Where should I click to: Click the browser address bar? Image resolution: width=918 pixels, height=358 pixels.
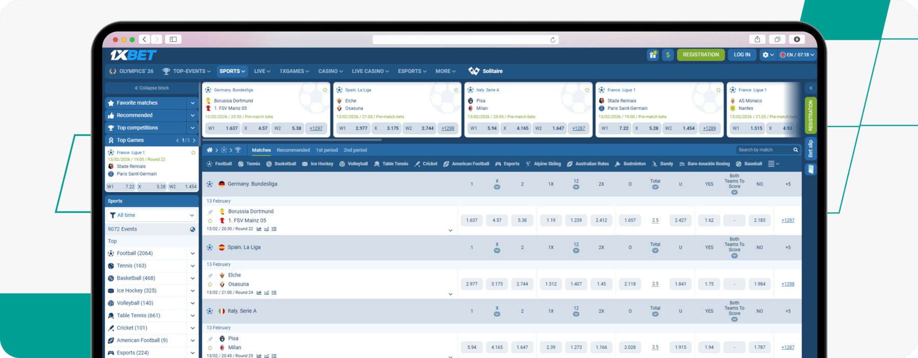coord(466,40)
